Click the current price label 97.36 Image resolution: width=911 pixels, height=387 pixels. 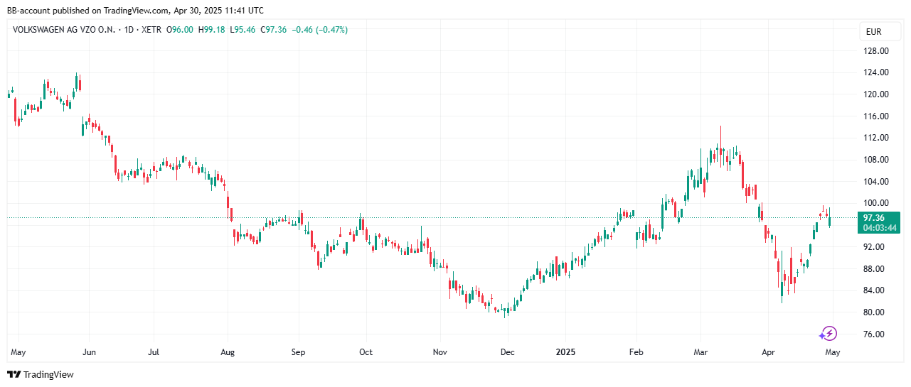873,218
